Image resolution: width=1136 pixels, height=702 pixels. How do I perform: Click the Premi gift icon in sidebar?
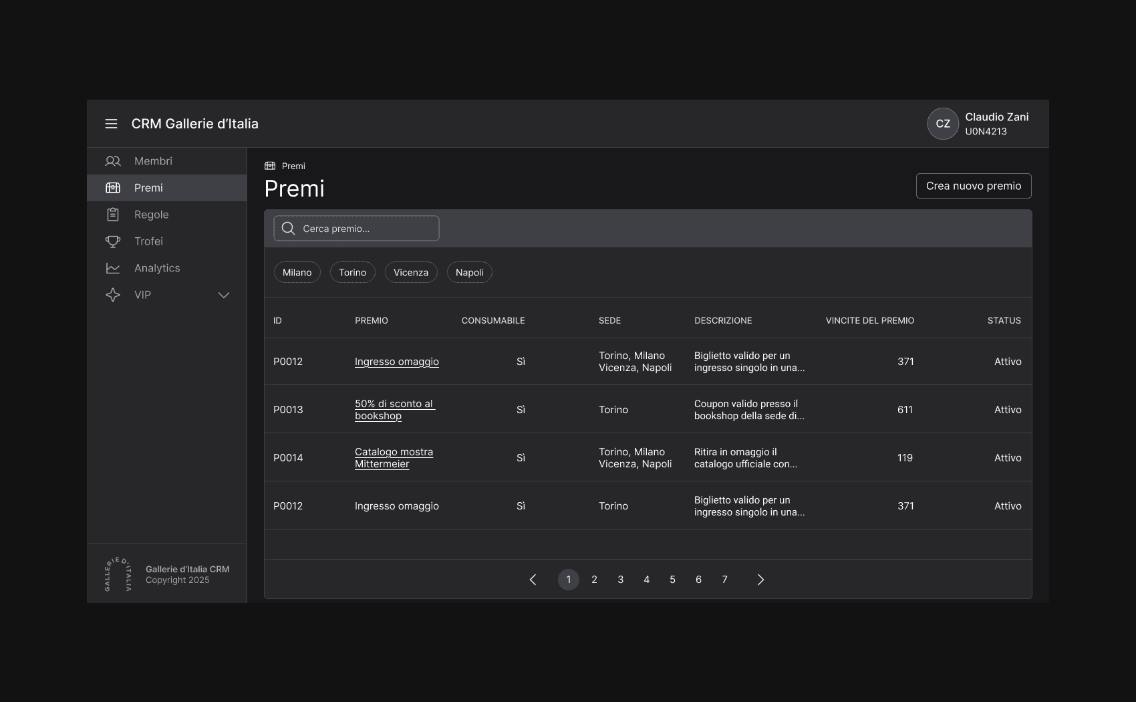click(x=113, y=188)
